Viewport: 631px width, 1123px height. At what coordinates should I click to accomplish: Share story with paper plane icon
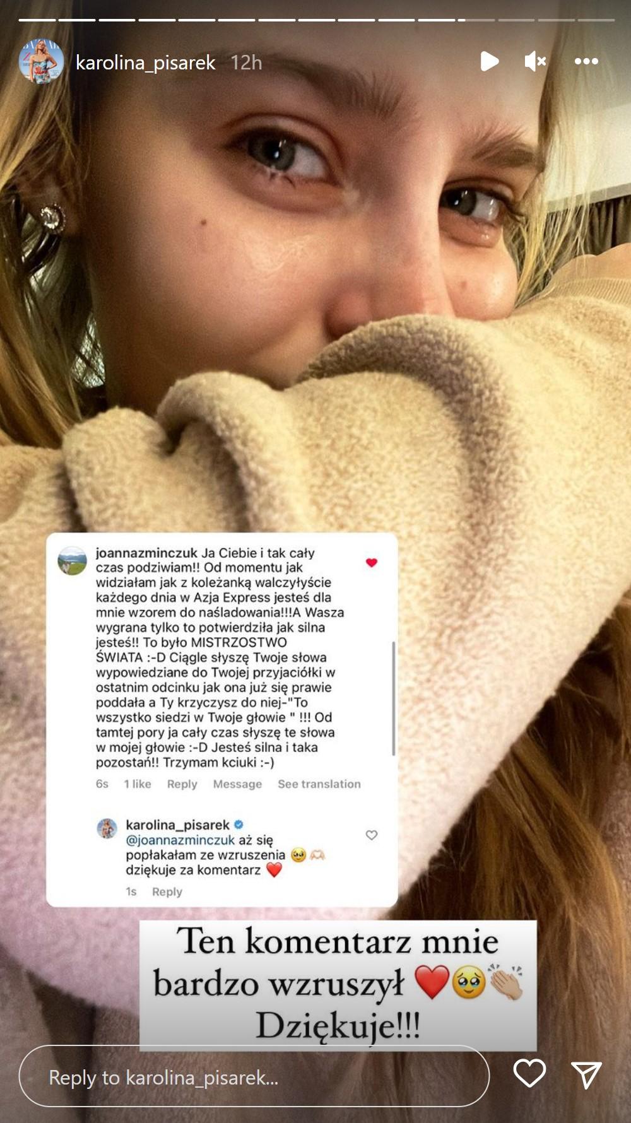586,1074
